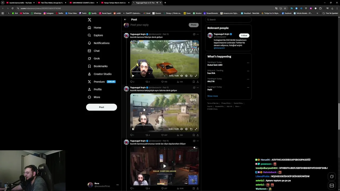Open the Home item in X sidebar
Image resolution: width=340 pixels, height=191 pixels.
[x=95, y=28]
